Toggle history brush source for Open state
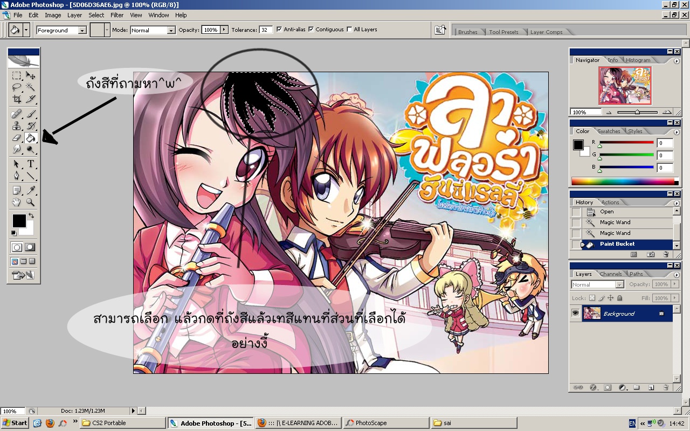 tap(576, 212)
